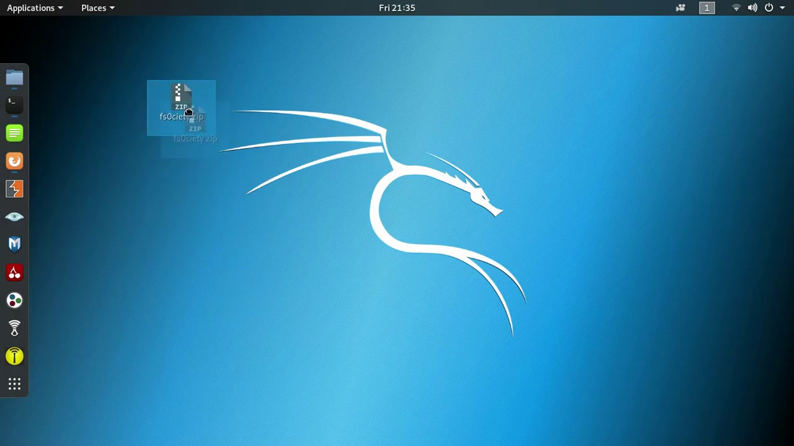Viewport: 794px width, 446px height.
Task: Open Burp Suite from the dock
Action: coord(14,189)
